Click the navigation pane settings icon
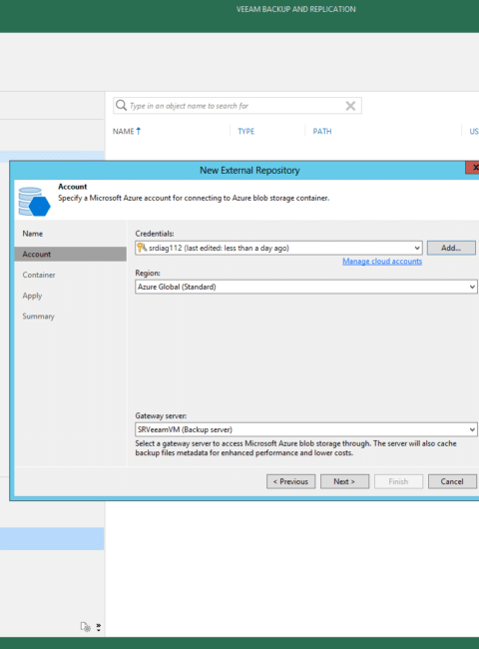 pos(85,627)
